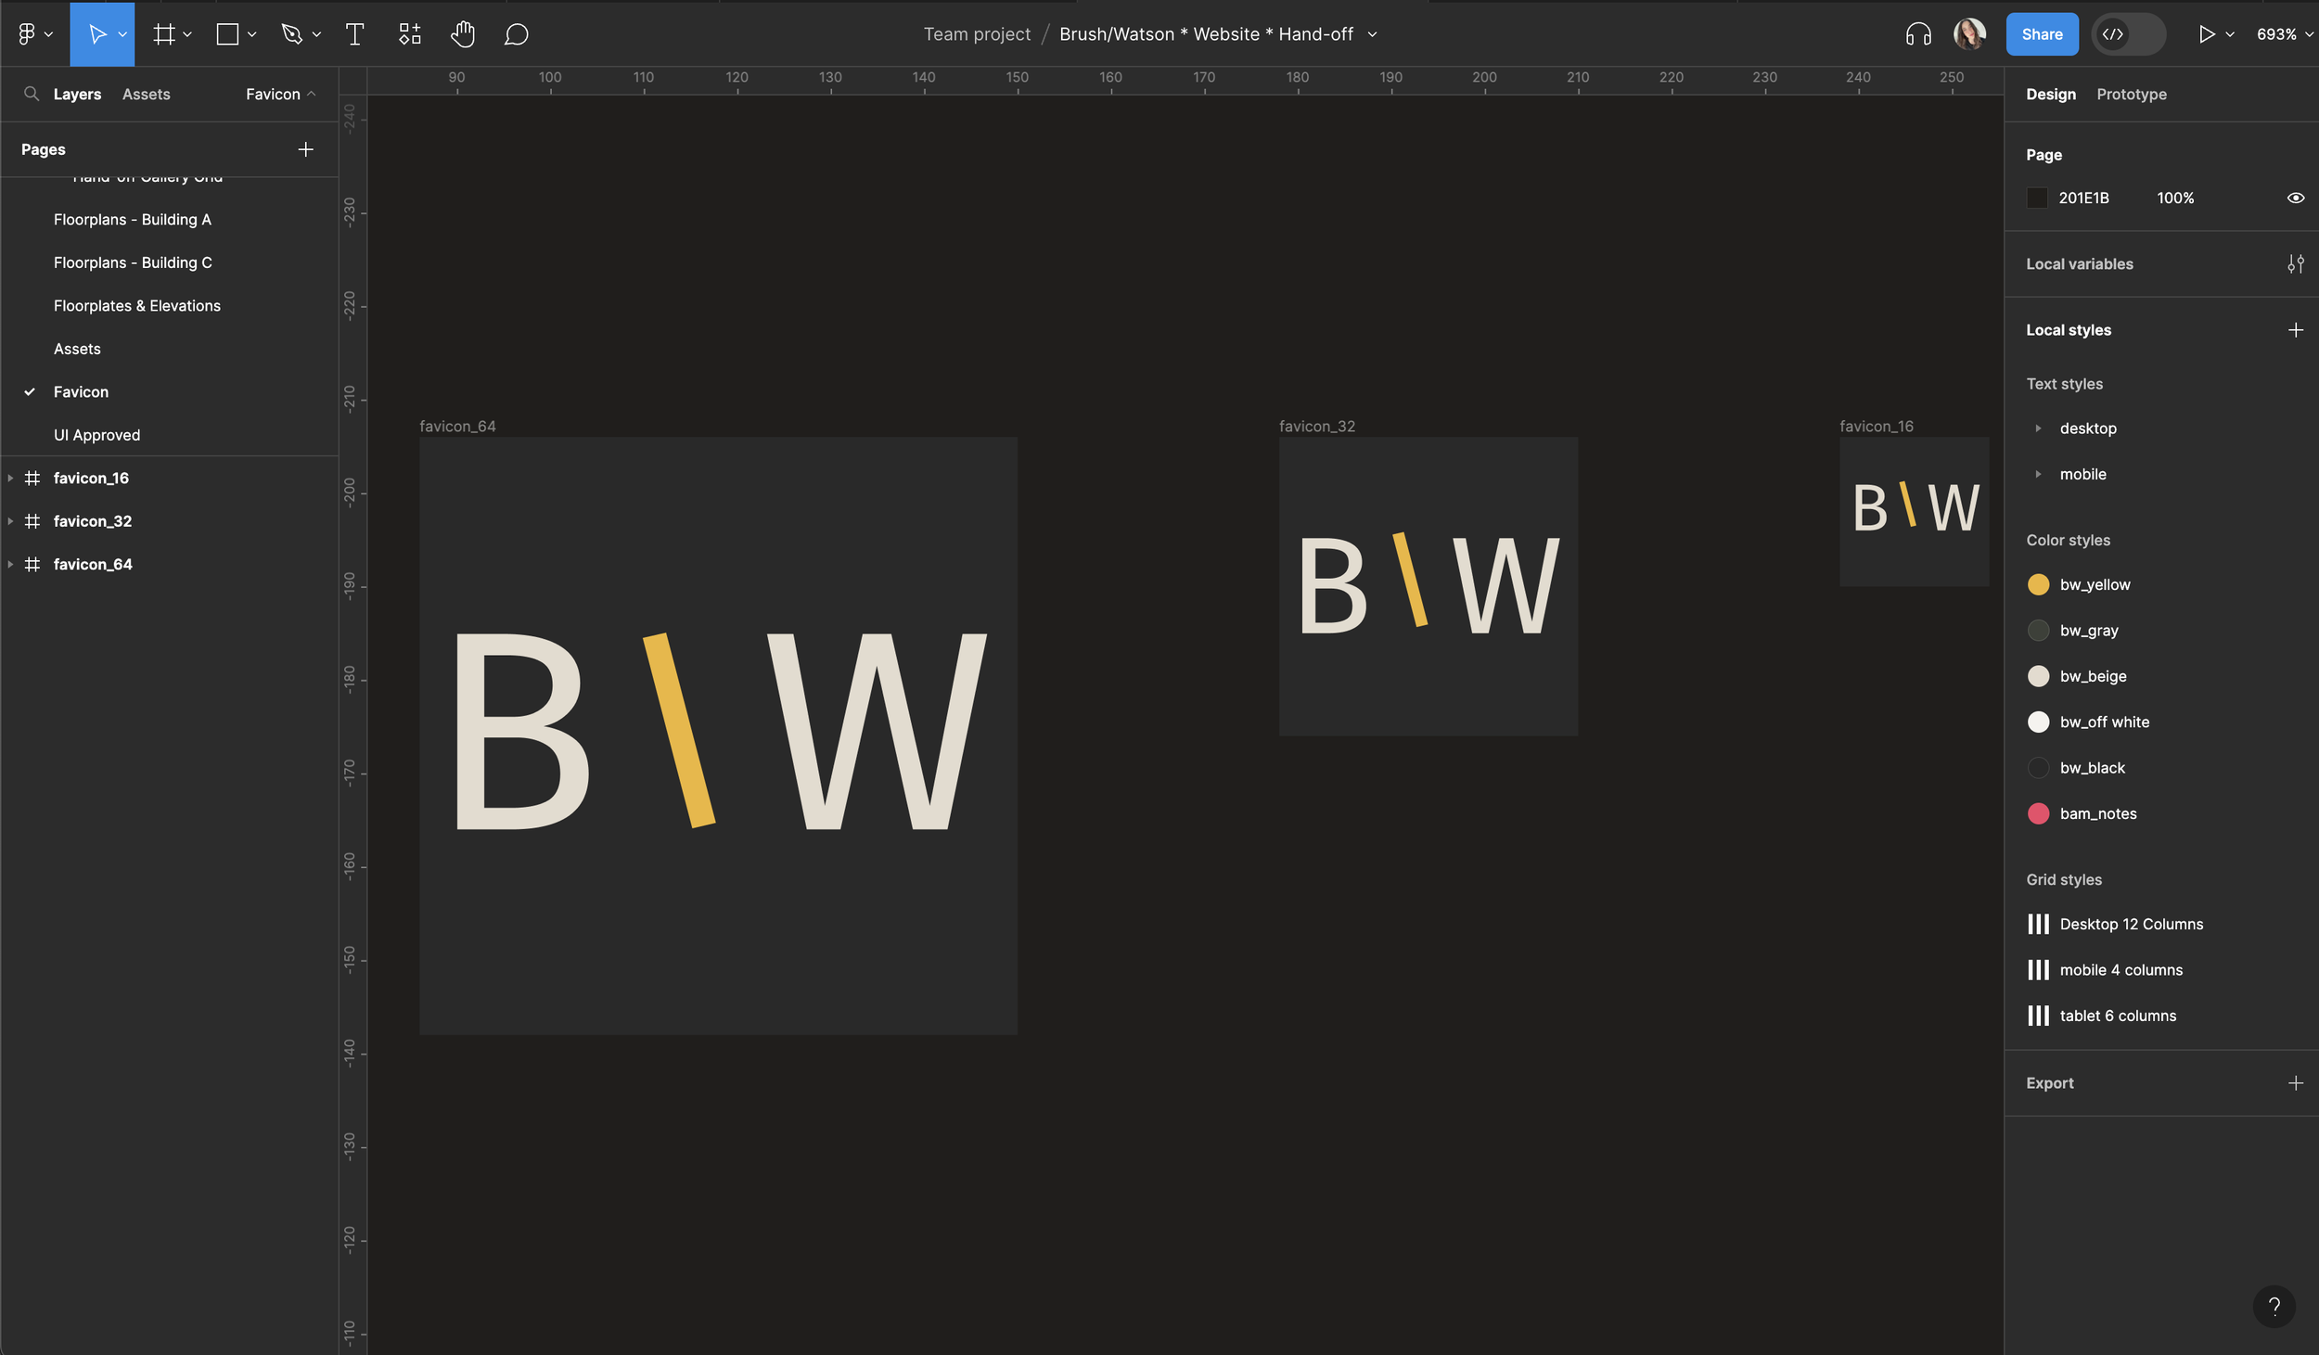Expand the desktop text styles group
The image size is (2319, 1355).
(2038, 428)
